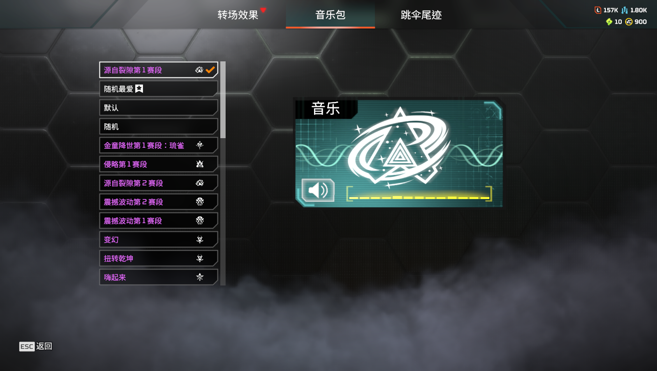Click the emblem icon on 侵略第1赛段 row
The height and width of the screenshot is (371, 657).
pyautogui.click(x=200, y=164)
